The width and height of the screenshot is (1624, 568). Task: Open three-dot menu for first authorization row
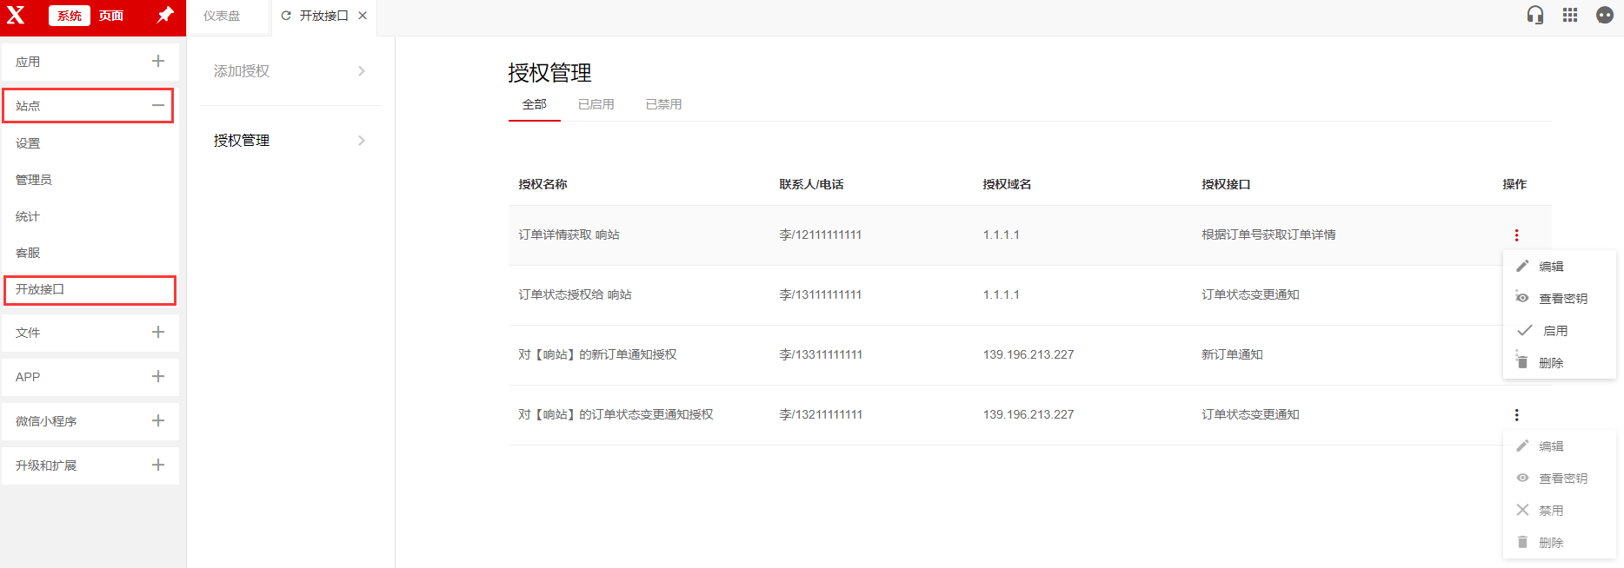point(1516,235)
